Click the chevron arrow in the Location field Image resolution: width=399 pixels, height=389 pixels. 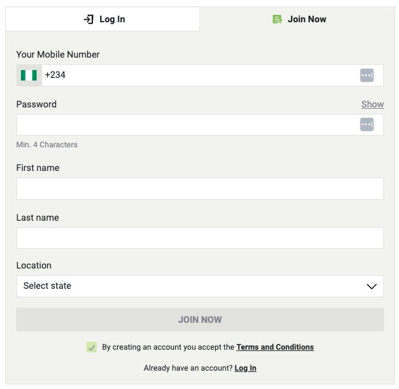[x=372, y=286]
